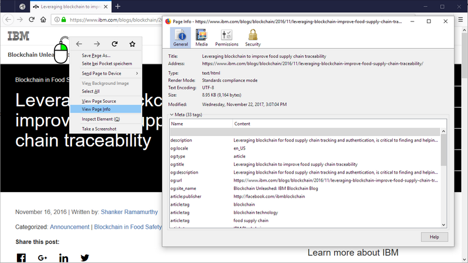Viewport: 468px width, 263px height.
Task: Click the Forward arrow in context menu
Action: click(97, 44)
